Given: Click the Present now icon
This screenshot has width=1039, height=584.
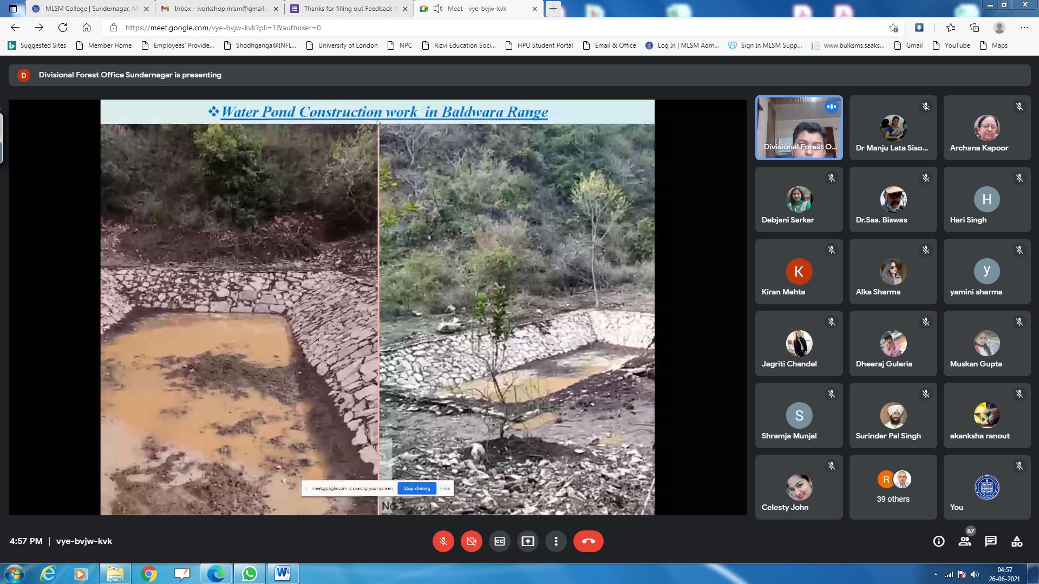Looking at the screenshot, I should click(527, 541).
